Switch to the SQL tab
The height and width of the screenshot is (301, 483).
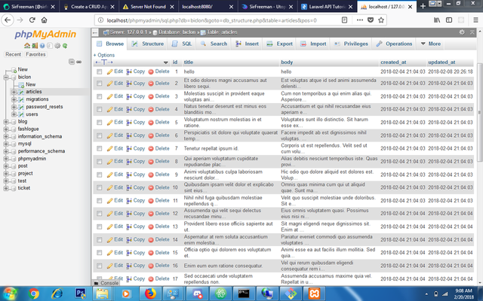coord(182,44)
